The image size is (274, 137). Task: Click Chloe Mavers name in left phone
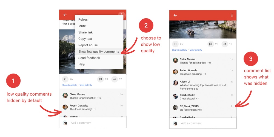click(x=77, y=95)
